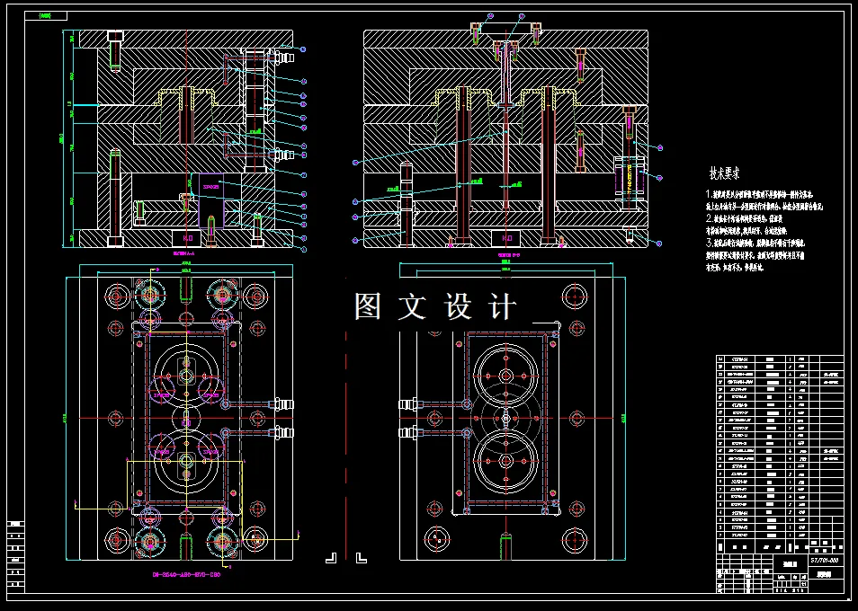Viewport: 858px width, 611px height.
Task: Click the 技术要求 heading text
Action: (x=725, y=173)
